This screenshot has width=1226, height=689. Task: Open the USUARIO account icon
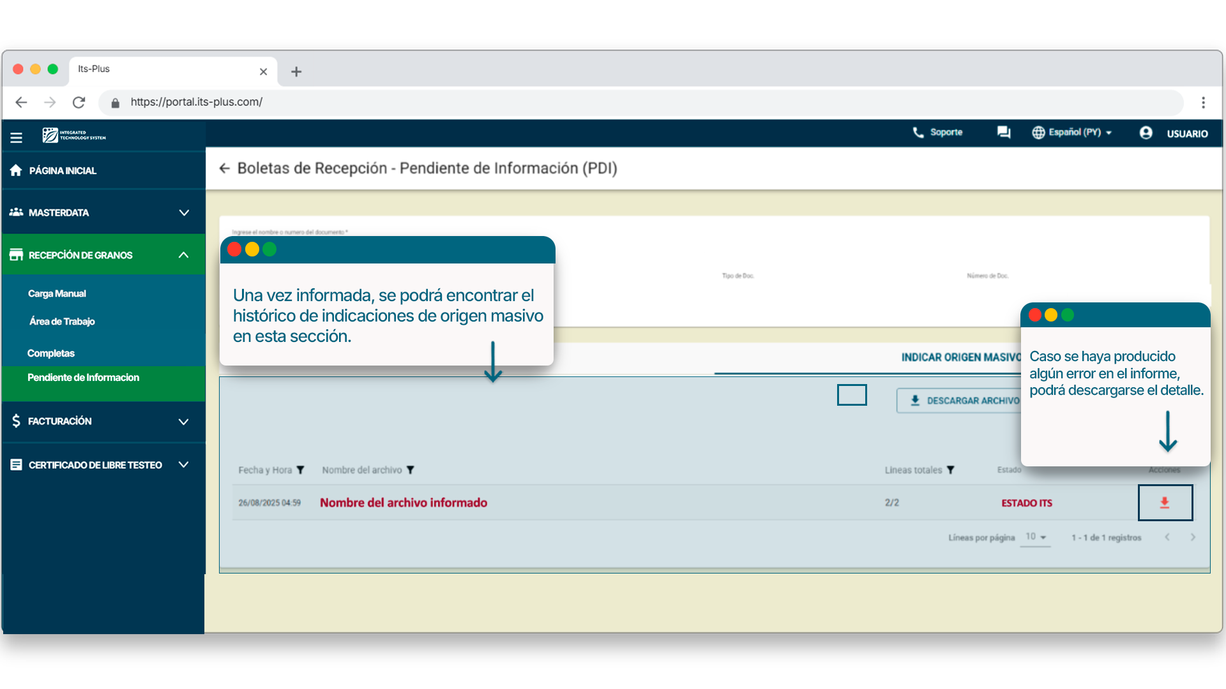point(1146,133)
